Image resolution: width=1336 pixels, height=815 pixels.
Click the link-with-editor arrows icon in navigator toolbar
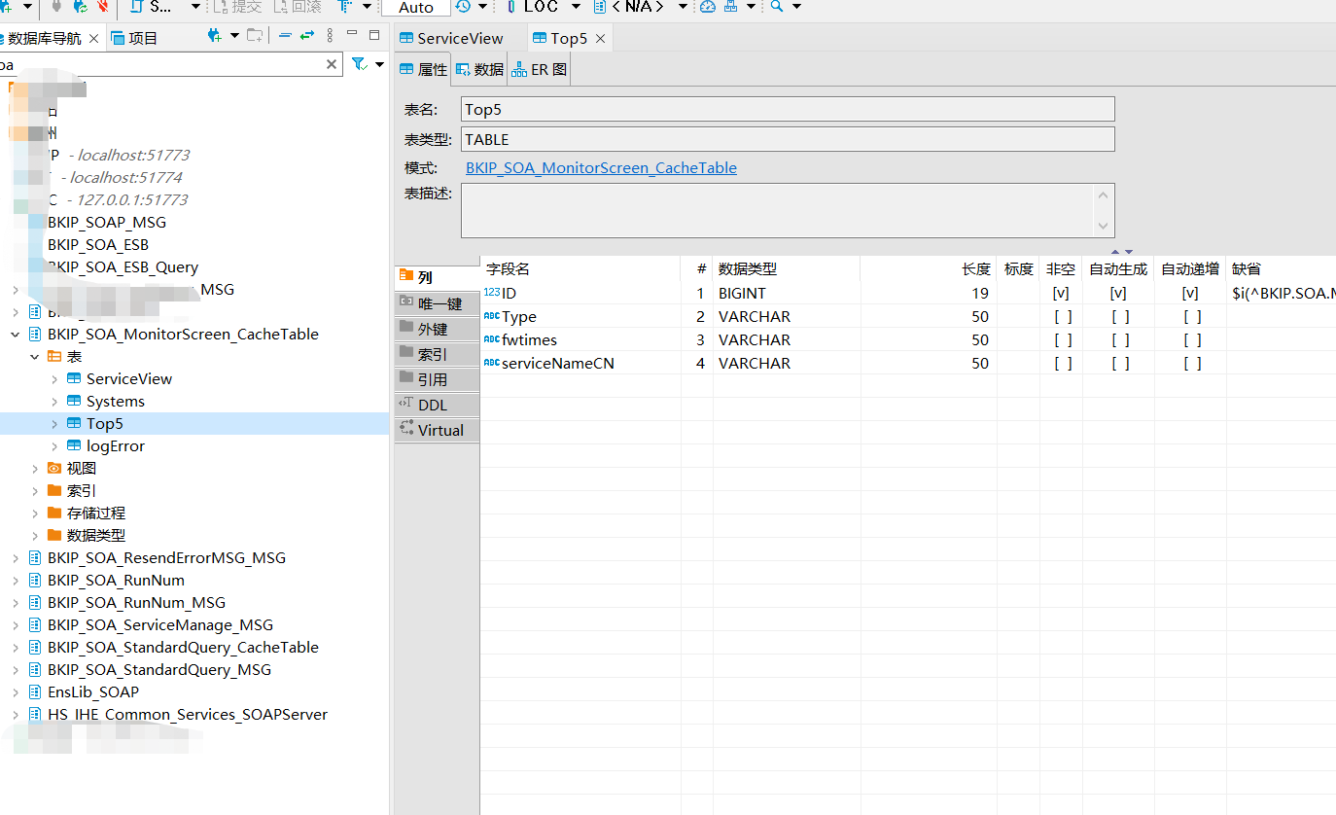tap(305, 37)
